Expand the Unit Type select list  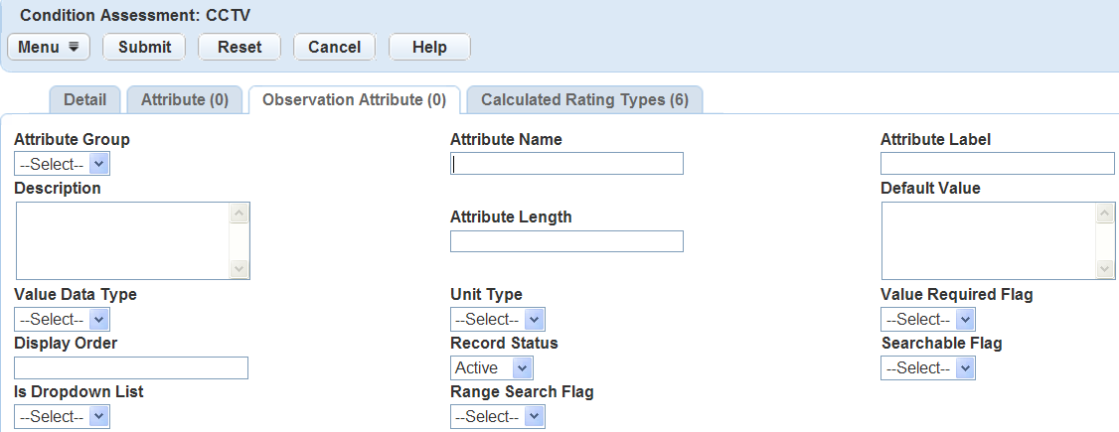click(x=498, y=320)
